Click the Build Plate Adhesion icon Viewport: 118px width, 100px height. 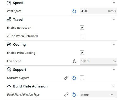(9, 86)
